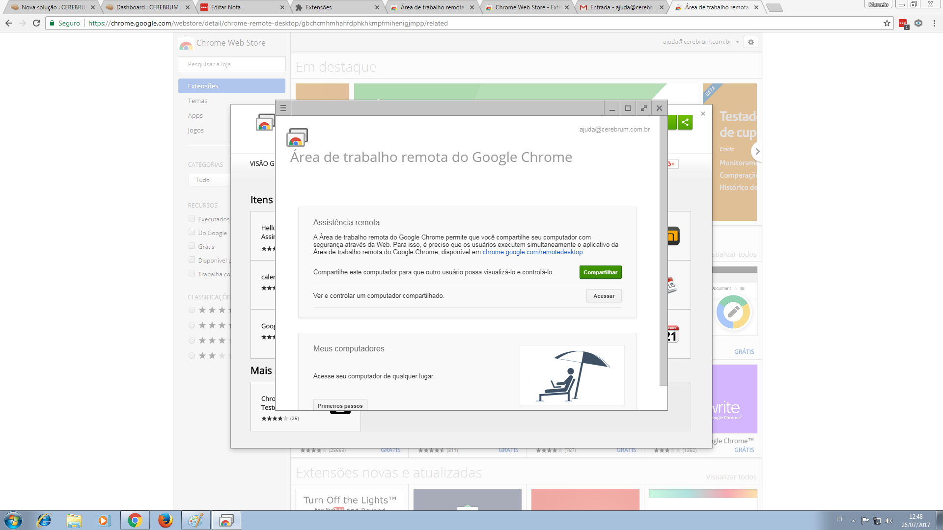Viewport: 943px width, 530px height.
Task: Select Temas in the store sidebar
Action: [197, 101]
